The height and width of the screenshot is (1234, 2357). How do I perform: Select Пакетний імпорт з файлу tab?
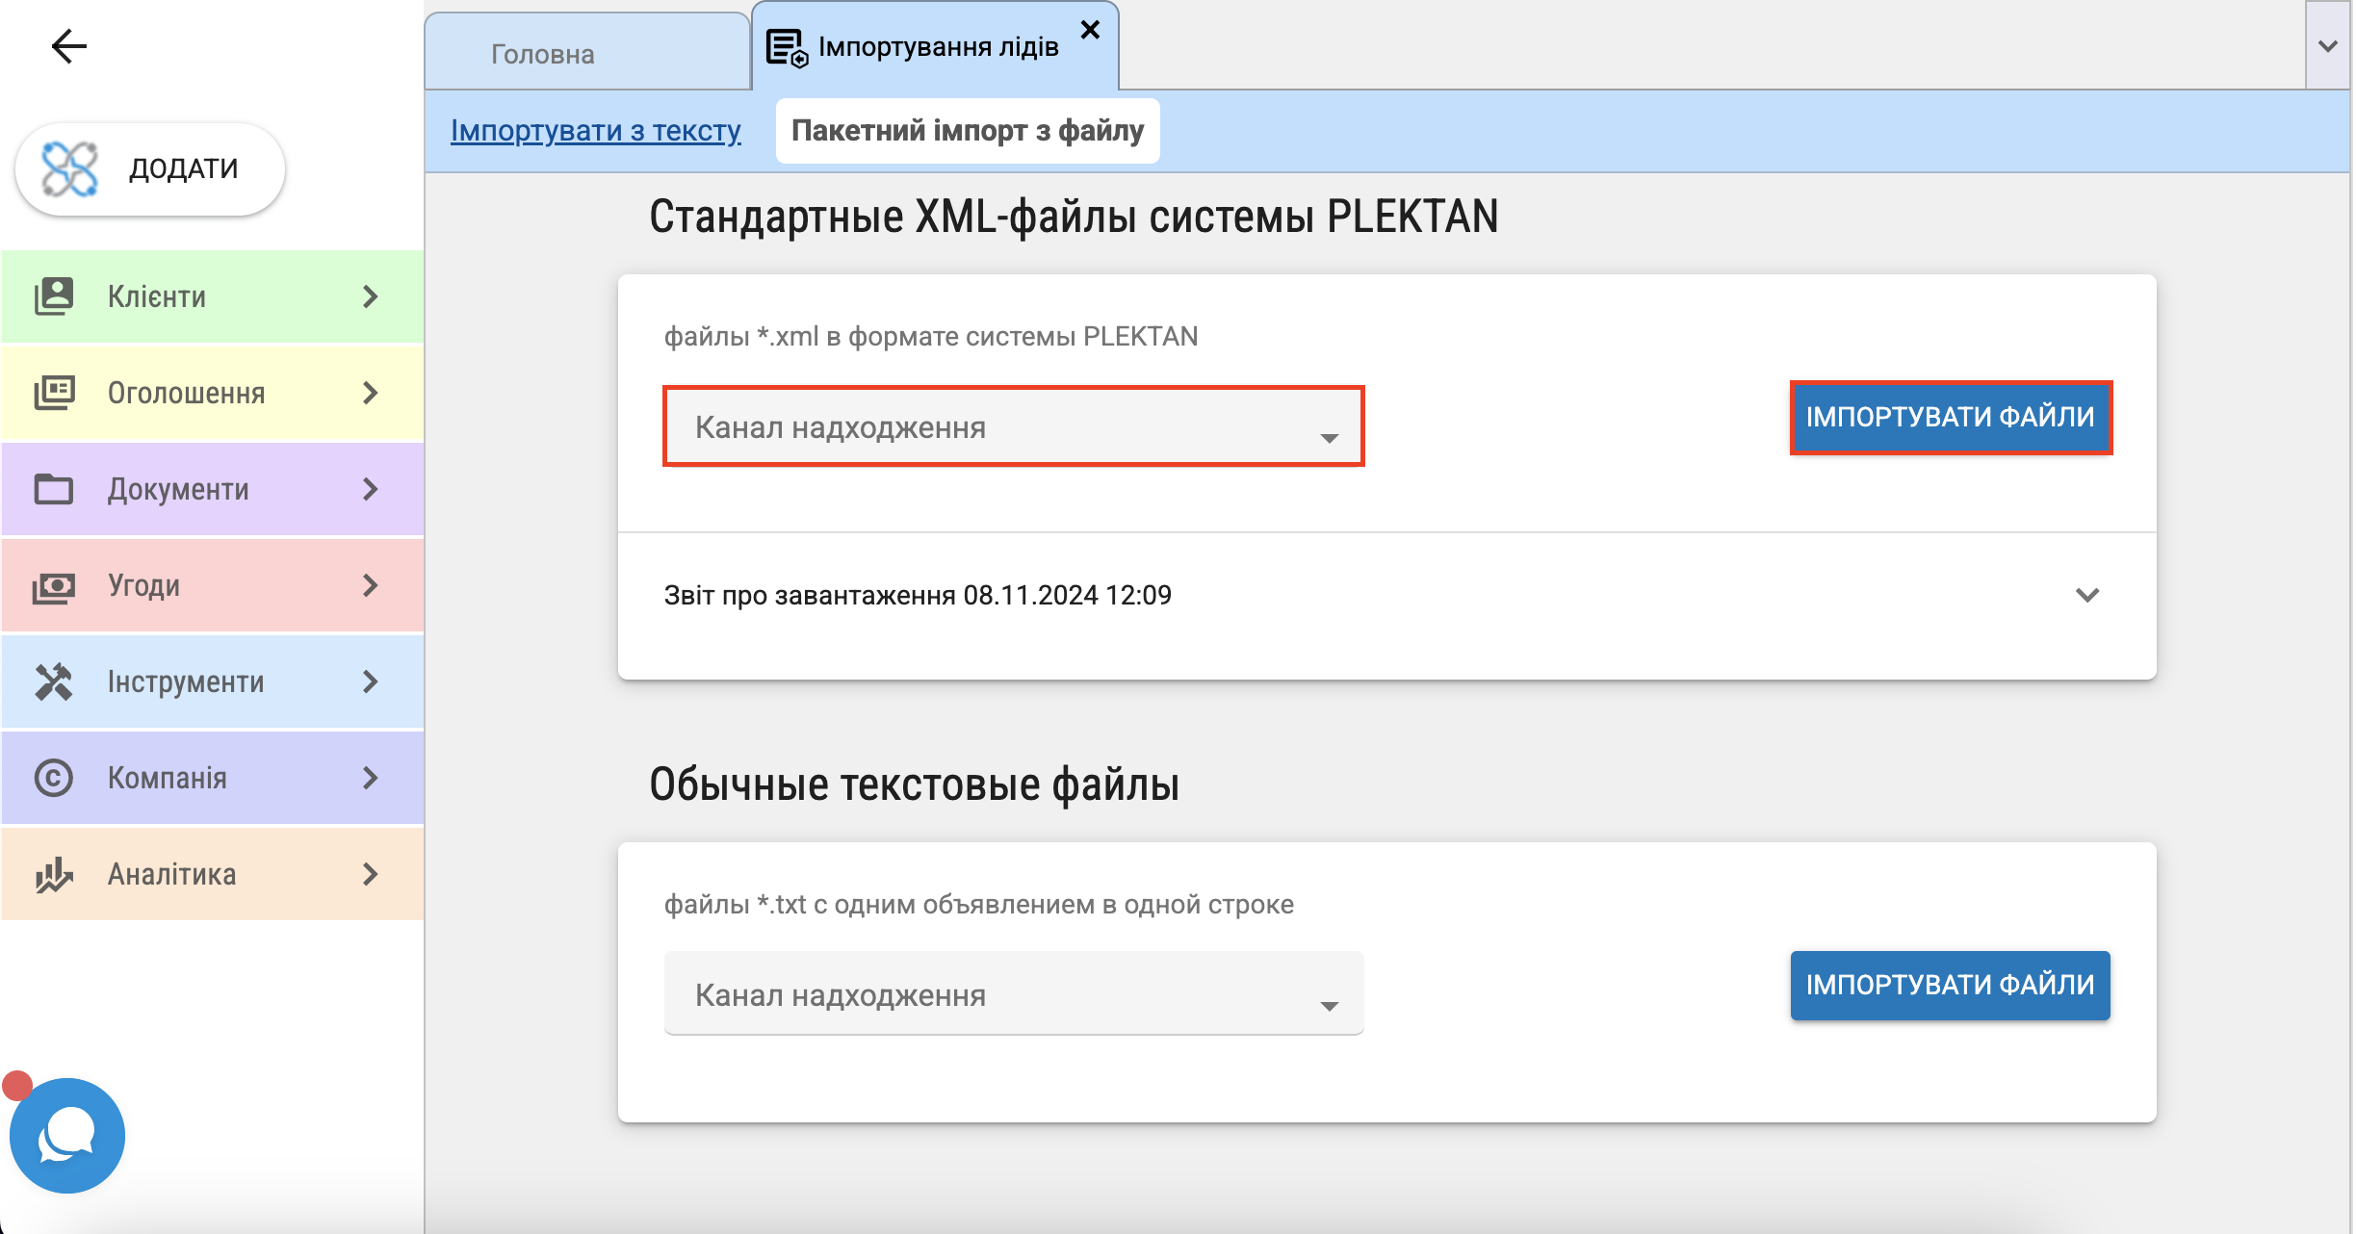coord(968,130)
